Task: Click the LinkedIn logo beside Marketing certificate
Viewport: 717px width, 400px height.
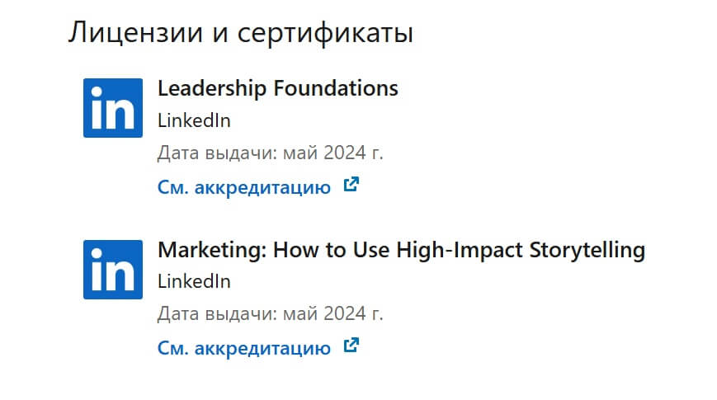Action: pos(113,270)
